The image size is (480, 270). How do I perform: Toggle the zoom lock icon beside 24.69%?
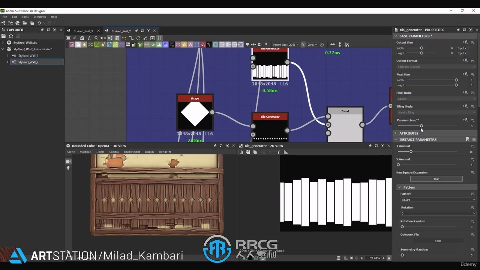tap(389, 258)
